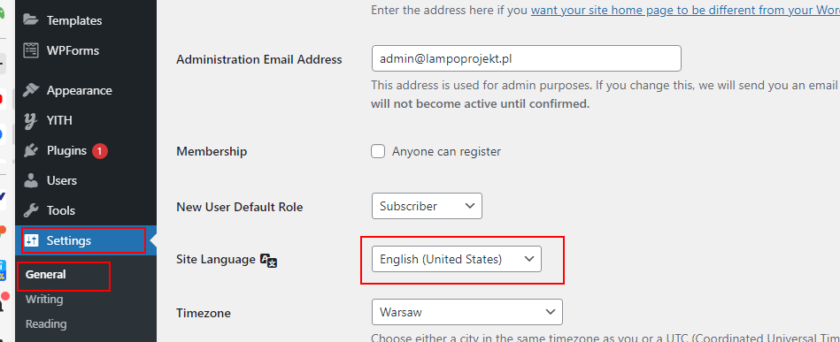Open the Timezone Warsaw dropdown
Viewport: 840px width, 342px height.
pyautogui.click(x=467, y=311)
